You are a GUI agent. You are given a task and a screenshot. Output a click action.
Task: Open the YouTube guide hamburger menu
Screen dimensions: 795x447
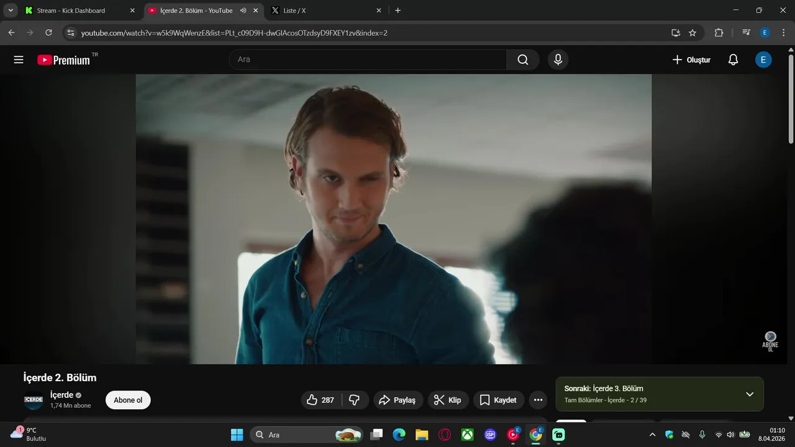19,60
